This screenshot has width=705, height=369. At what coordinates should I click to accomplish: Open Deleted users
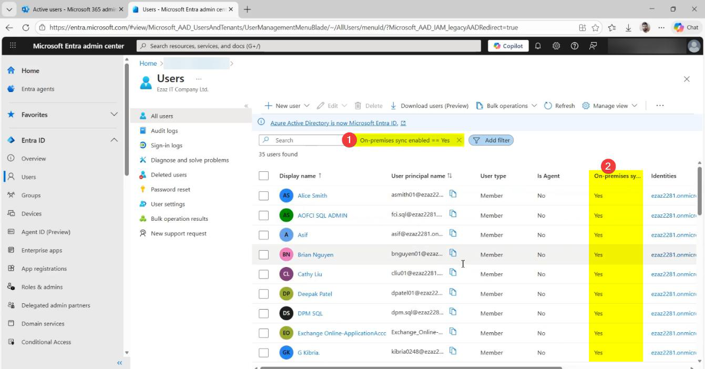(x=168, y=175)
